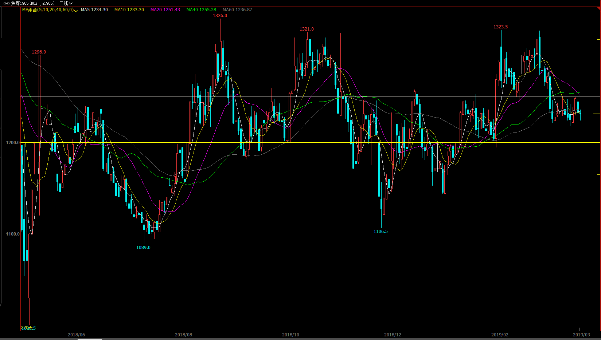Click the 2018/08 date axis label
The image size is (601, 340).
pos(183,335)
